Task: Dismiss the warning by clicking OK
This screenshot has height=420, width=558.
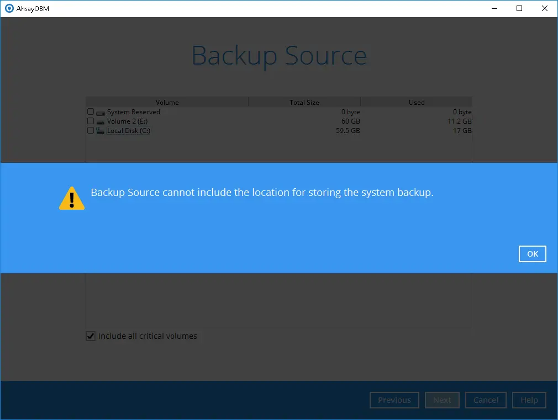Action: point(532,254)
